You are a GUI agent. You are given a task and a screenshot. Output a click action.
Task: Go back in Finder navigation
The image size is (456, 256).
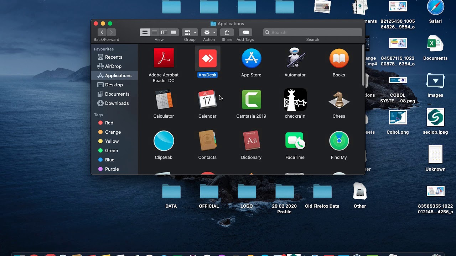tap(102, 32)
